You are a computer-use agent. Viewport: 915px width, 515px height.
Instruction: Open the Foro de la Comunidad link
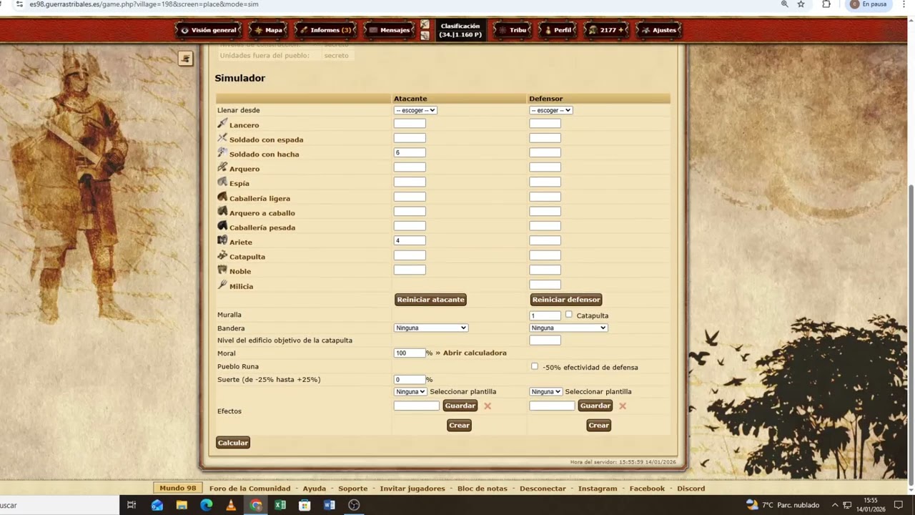[x=249, y=489]
